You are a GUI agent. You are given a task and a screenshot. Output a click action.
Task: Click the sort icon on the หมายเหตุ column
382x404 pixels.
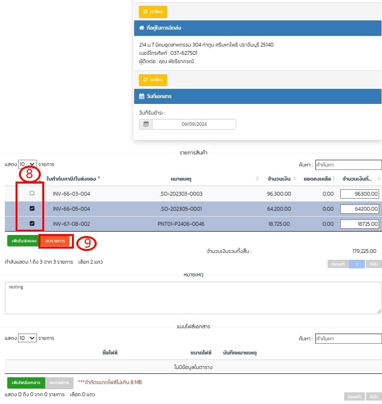[257, 179]
